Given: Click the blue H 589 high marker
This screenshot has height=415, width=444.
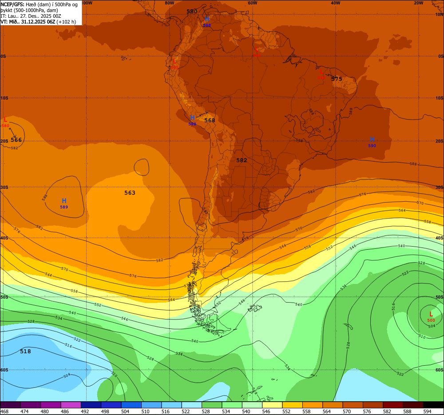Looking at the screenshot, I should [x=64, y=201].
